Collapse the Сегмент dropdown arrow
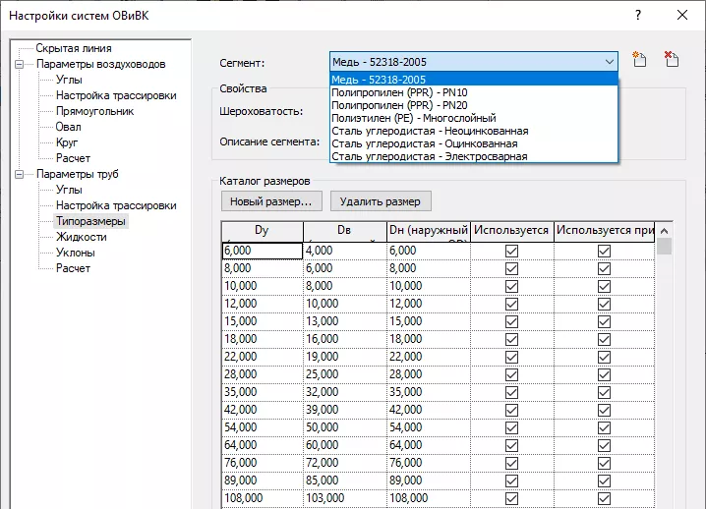Image resolution: width=706 pixels, height=509 pixels. coord(608,62)
